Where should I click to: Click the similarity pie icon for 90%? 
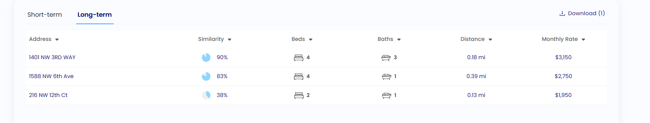pyautogui.click(x=206, y=57)
